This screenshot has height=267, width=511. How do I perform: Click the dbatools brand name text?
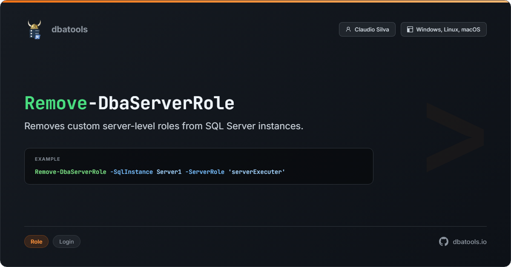[x=69, y=29]
